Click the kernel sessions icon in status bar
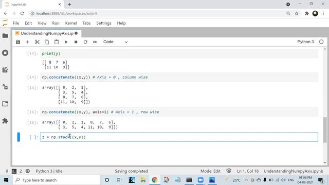 tap(27, 171)
